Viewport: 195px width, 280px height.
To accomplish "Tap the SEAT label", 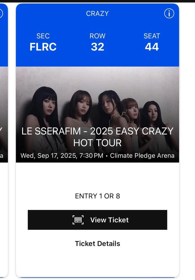I will point(152,36).
